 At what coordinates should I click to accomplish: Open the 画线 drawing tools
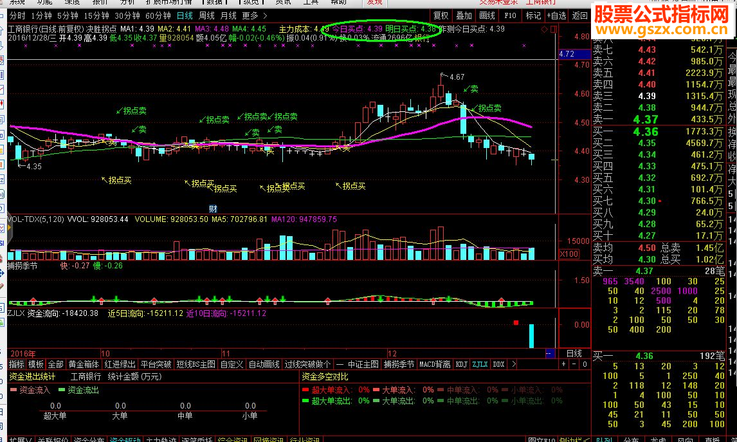coord(487,15)
